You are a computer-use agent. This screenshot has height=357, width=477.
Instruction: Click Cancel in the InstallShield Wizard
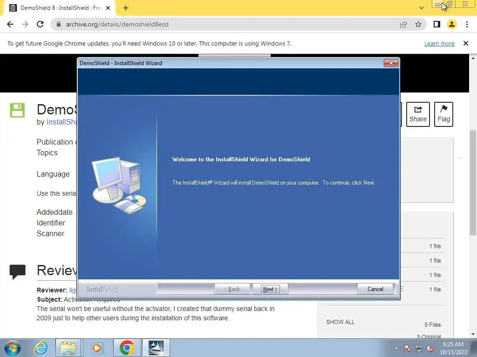(375, 289)
